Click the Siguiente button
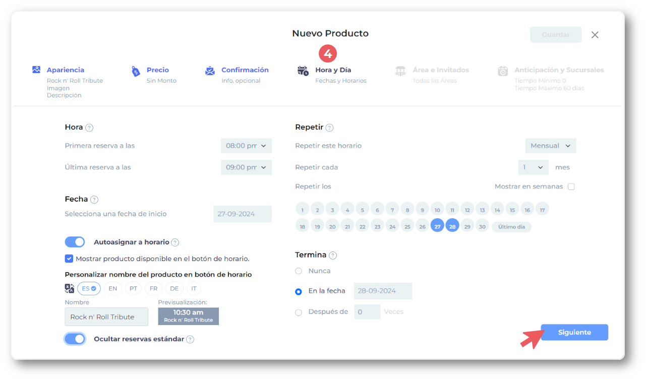 click(574, 333)
